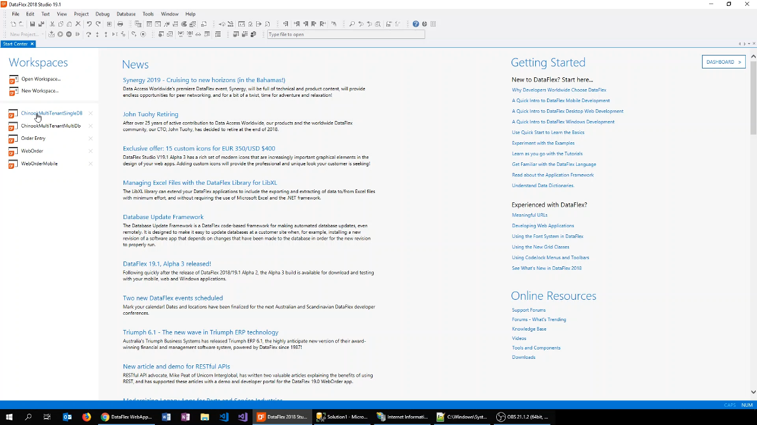Open the John Tuohy Retiring news article
Viewport: 757px width, 425px height.
pos(150,114)
